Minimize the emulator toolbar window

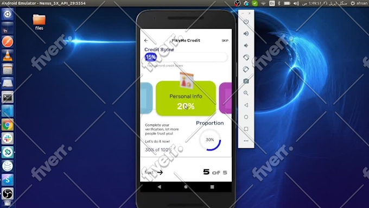pyautogui.click(x=243, y=14)
